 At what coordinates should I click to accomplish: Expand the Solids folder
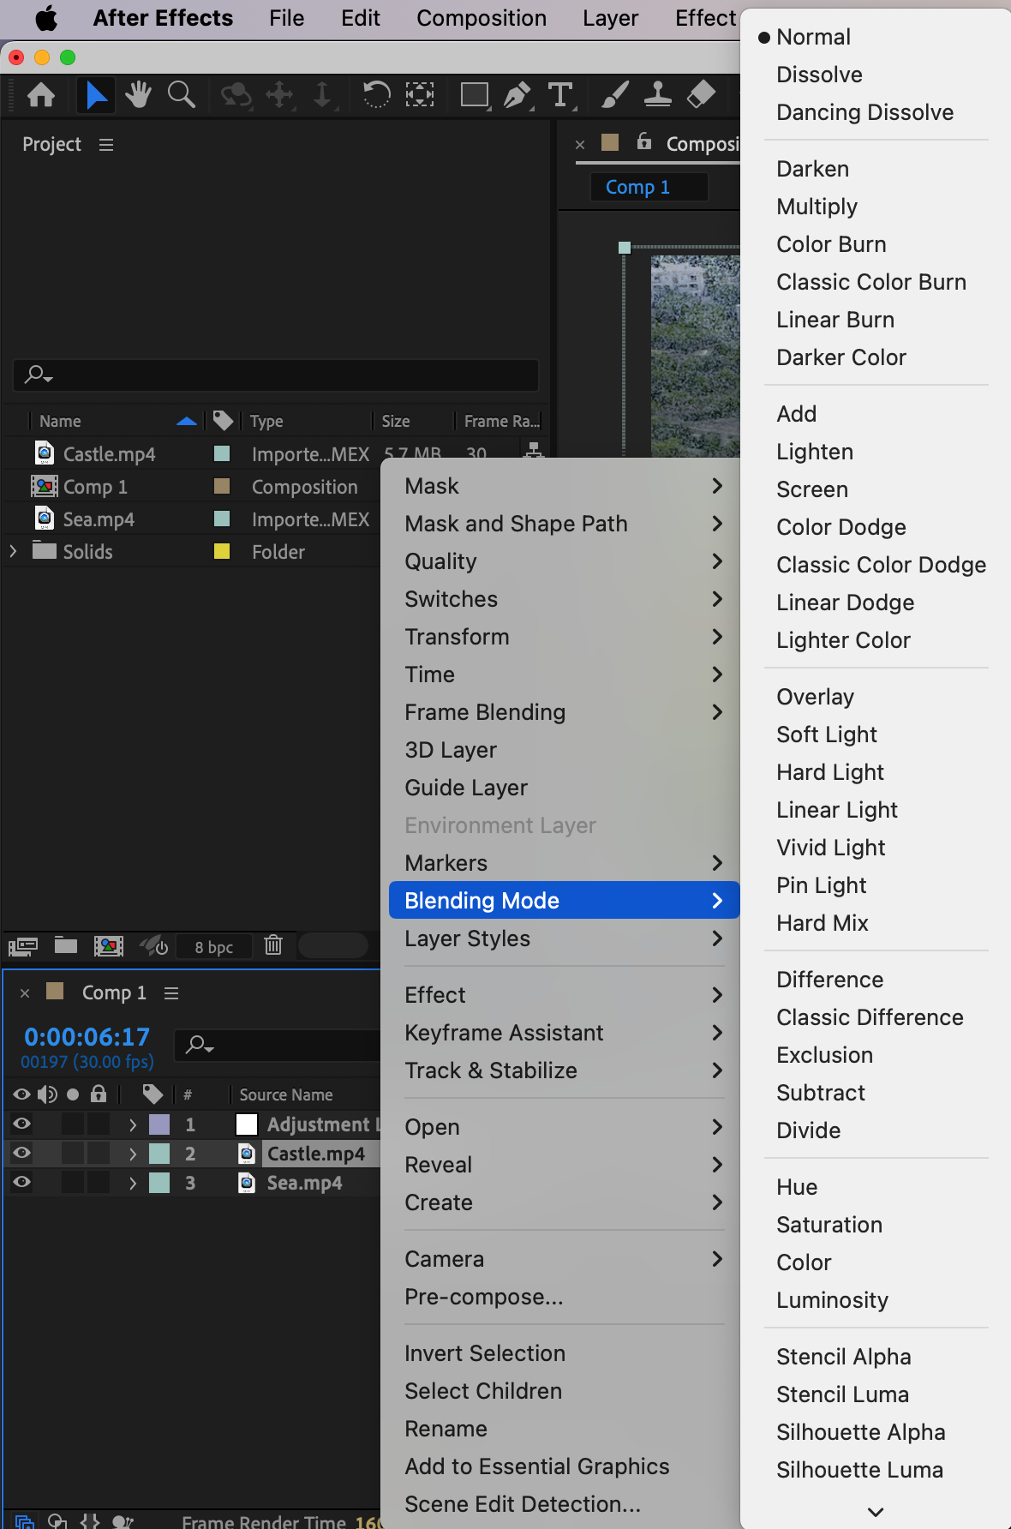coord(13,551)
